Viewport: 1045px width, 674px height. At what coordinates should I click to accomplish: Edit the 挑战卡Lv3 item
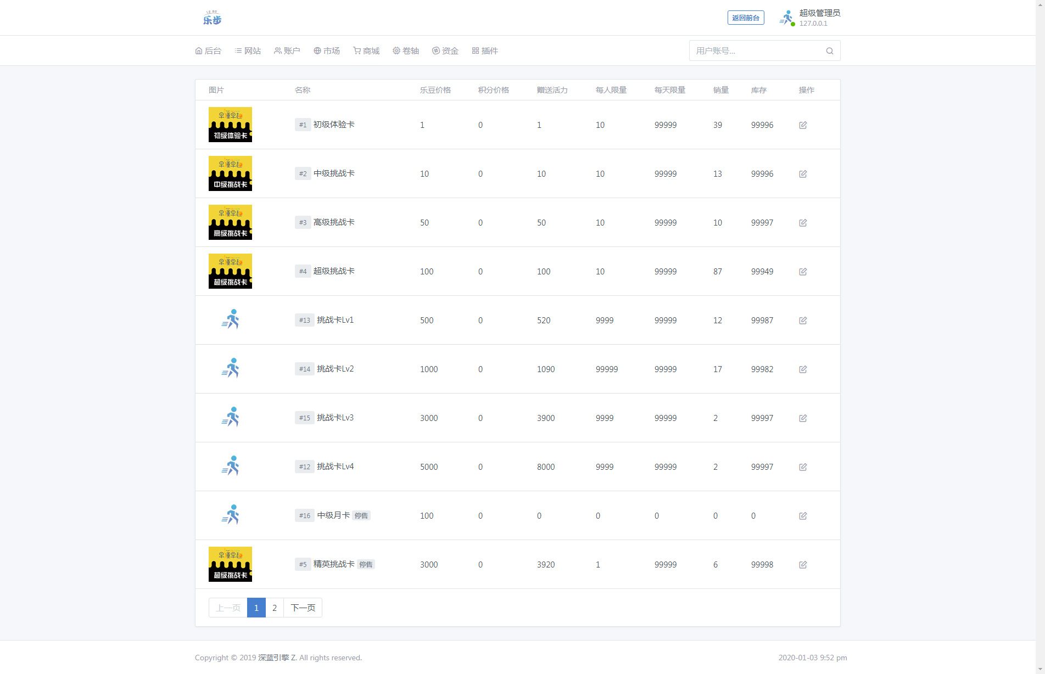point(803,418)
